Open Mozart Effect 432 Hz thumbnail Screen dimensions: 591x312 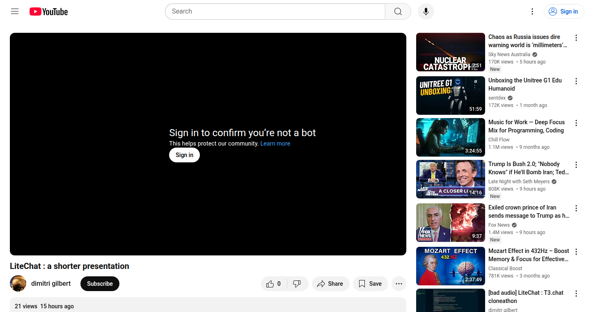click(451, 266)
